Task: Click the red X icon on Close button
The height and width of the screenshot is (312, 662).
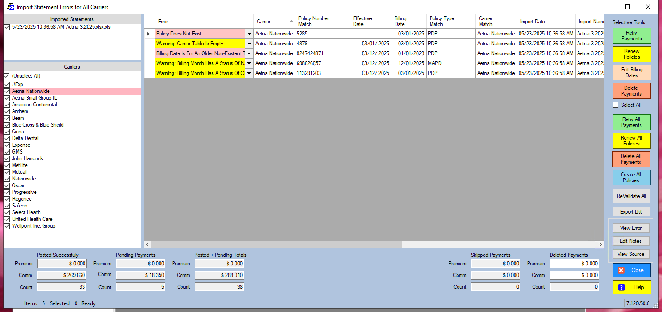Action: click(621, 270)
